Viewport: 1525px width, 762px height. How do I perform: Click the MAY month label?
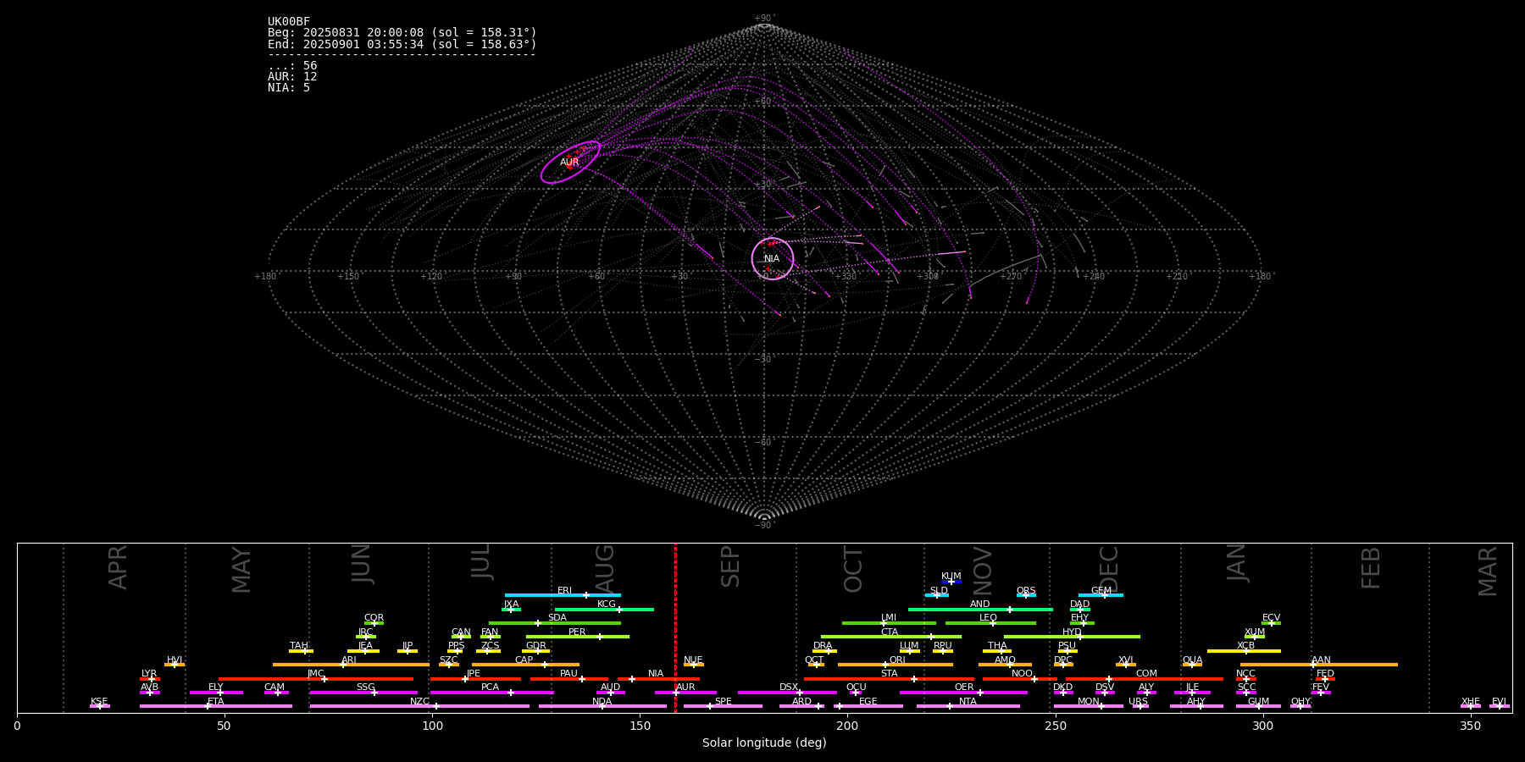[x=241, y=570]
